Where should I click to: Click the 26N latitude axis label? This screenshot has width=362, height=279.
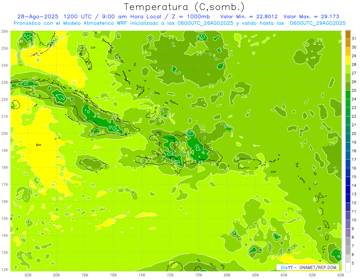click(x=5, y=31)
